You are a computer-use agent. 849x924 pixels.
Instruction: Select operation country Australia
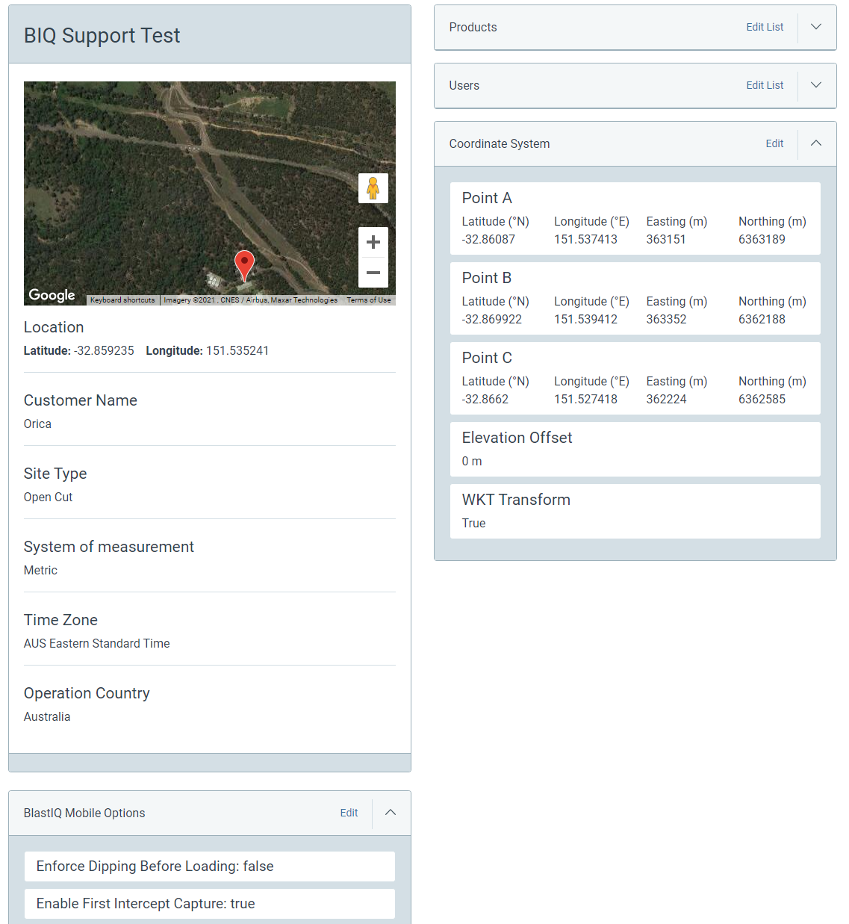click(x=47, y=716)
